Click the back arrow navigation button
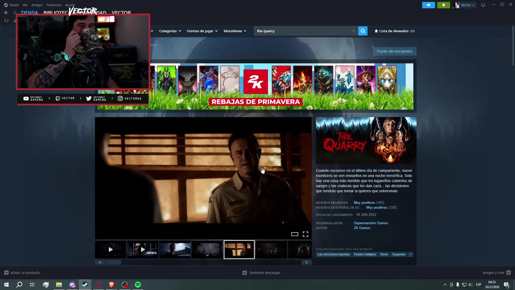Viewport: 515px width, 290px height. (x=6, y=12)
